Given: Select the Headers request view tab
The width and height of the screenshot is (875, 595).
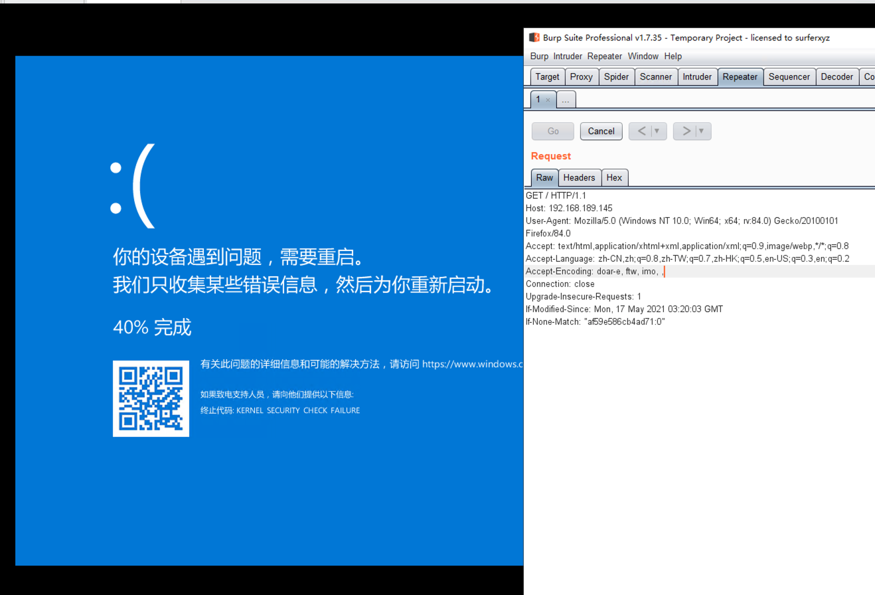Looking at the screenshot, I should (x=580, y=178).
